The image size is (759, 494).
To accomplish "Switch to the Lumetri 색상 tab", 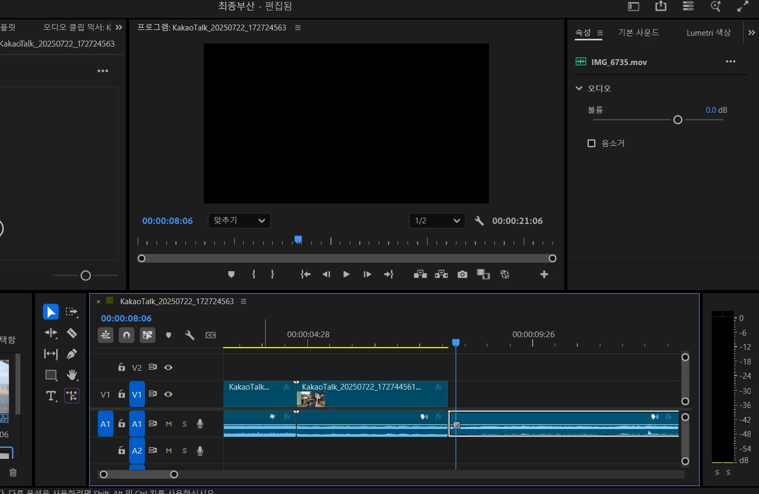I will click(x=709, y=33).
